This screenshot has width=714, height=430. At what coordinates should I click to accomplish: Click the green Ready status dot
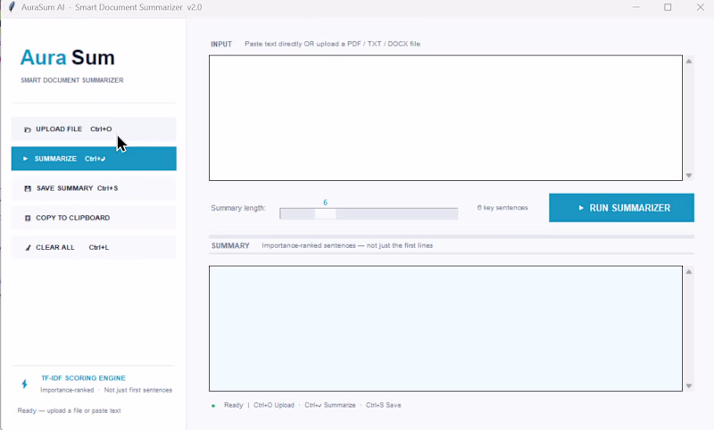coord(213,405)
